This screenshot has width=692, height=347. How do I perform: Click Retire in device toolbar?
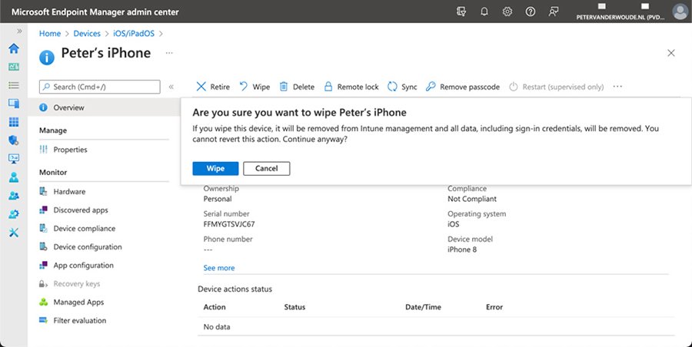click(x=213, y=87)
